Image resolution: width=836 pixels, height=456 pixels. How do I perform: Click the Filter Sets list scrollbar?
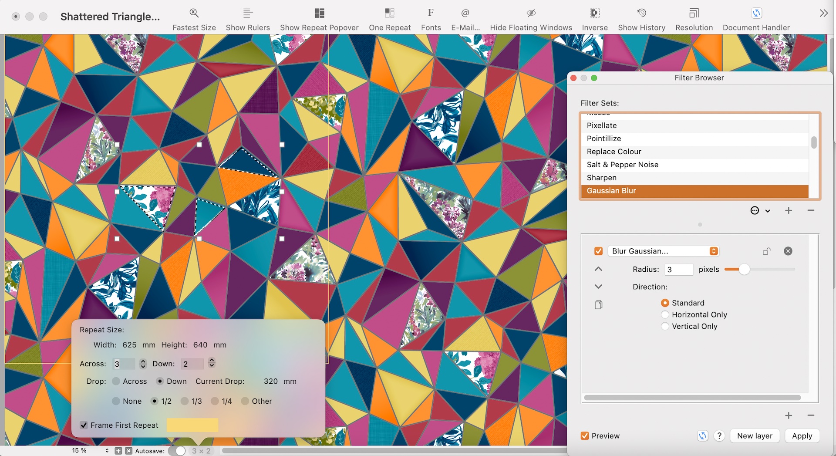[814, 143]
